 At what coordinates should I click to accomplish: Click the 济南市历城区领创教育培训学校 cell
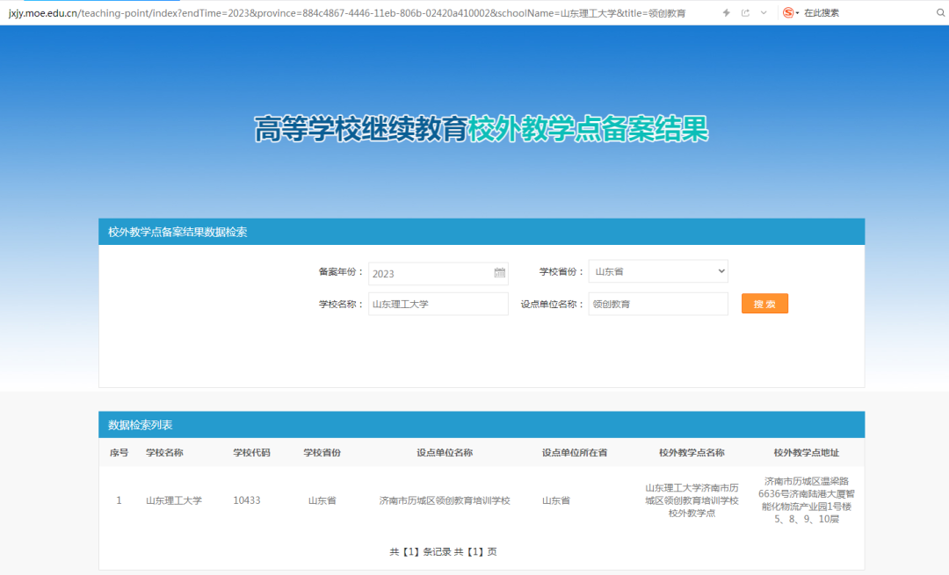445,500
